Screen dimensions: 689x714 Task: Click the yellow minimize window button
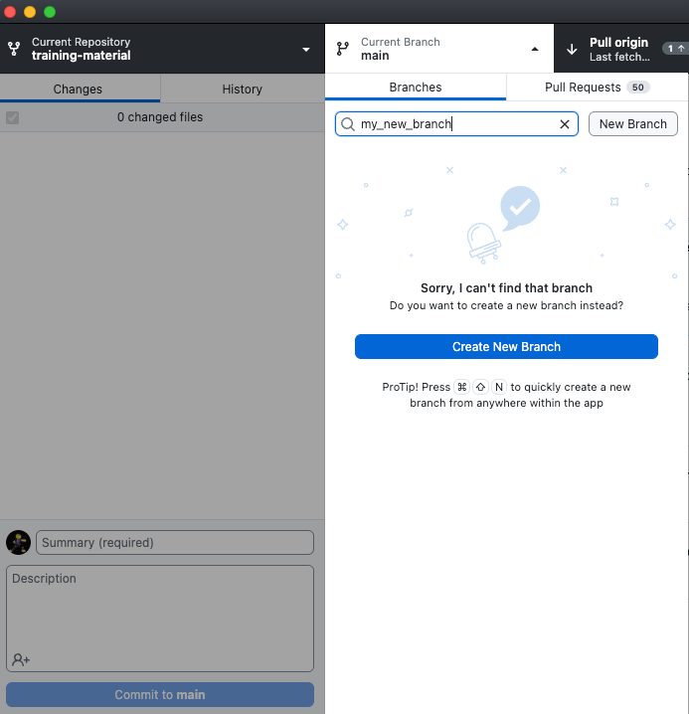(30, 12)
